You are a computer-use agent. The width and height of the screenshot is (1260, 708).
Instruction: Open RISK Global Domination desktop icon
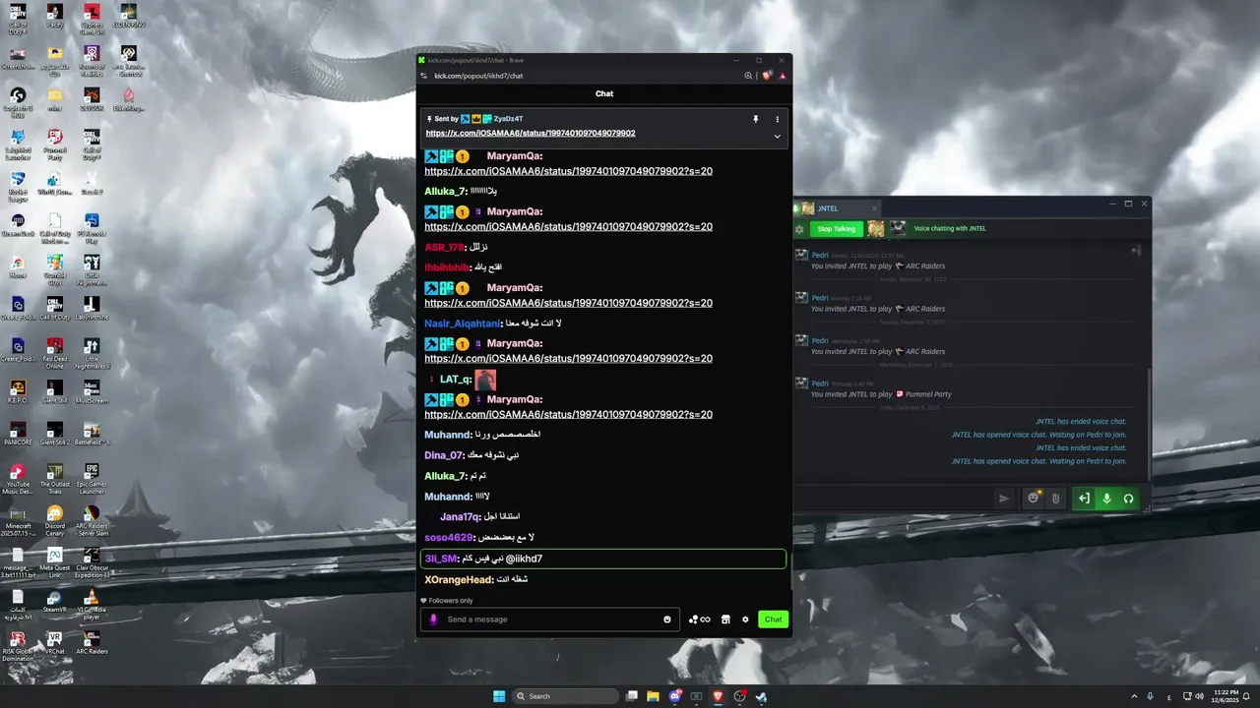(18, 646)
